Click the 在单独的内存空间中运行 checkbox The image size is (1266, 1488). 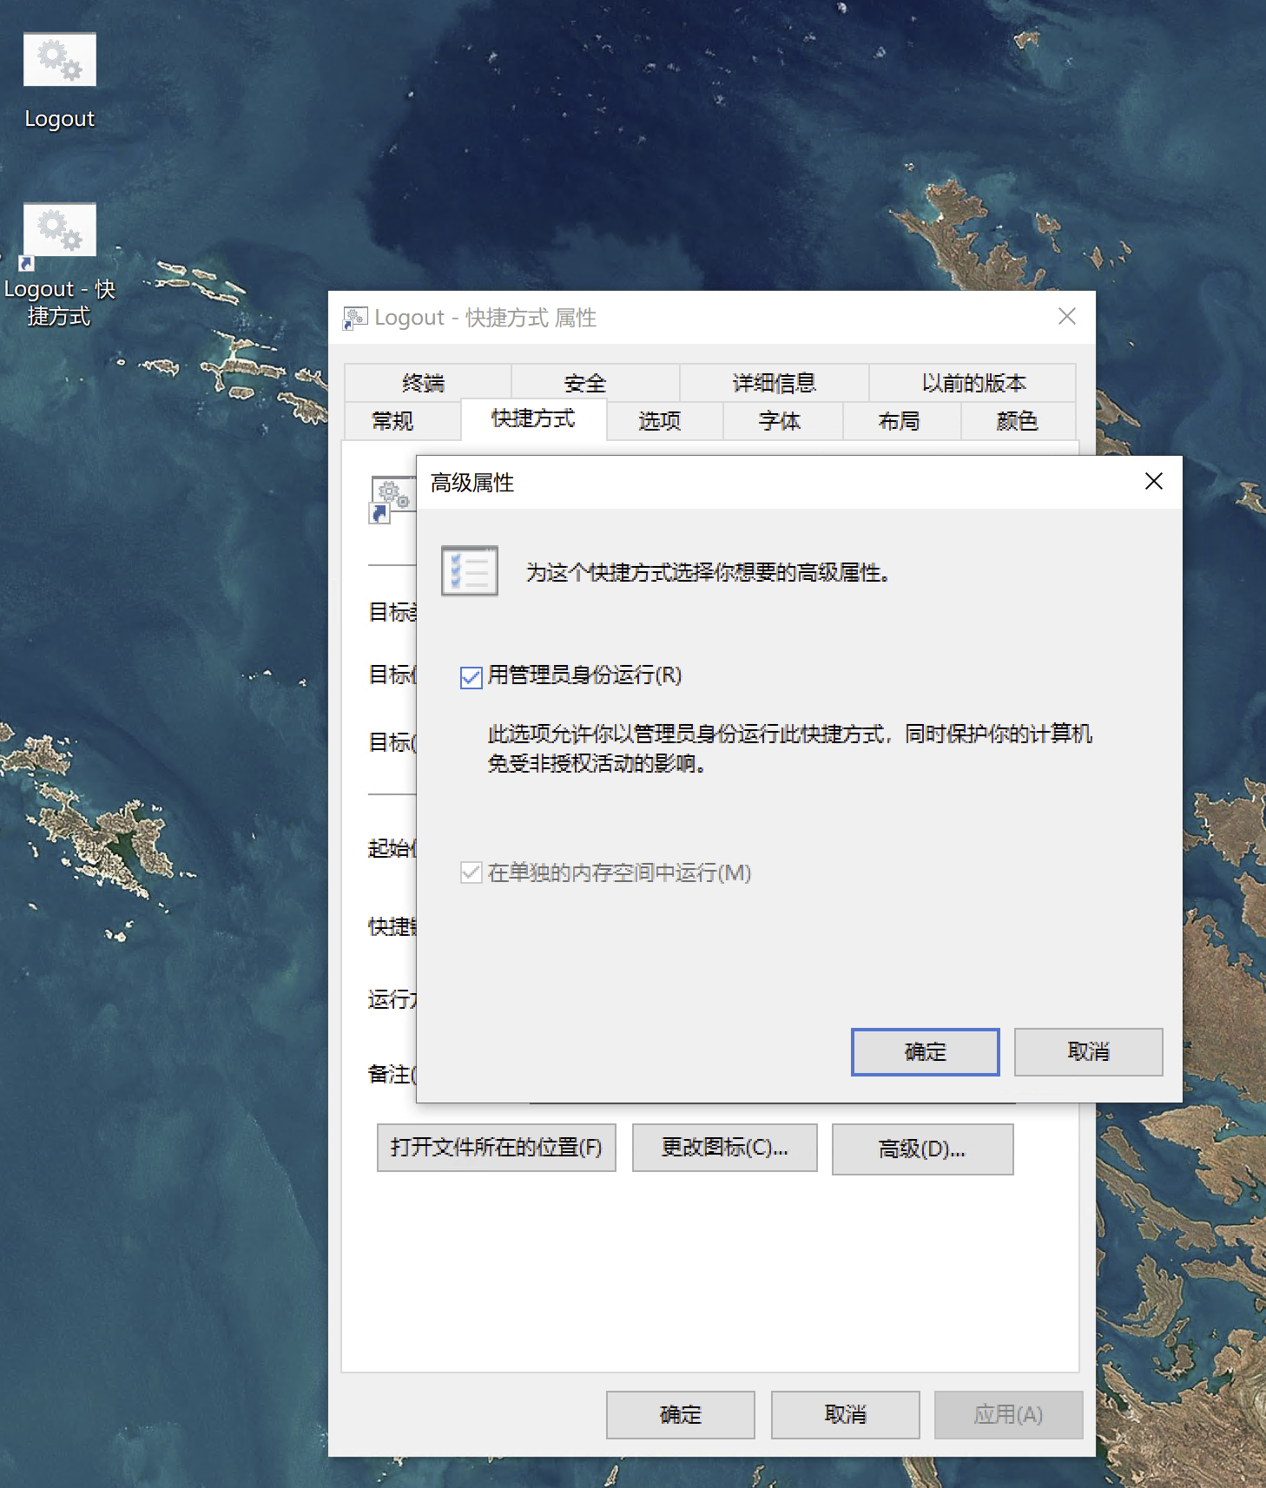pos(471,873)
